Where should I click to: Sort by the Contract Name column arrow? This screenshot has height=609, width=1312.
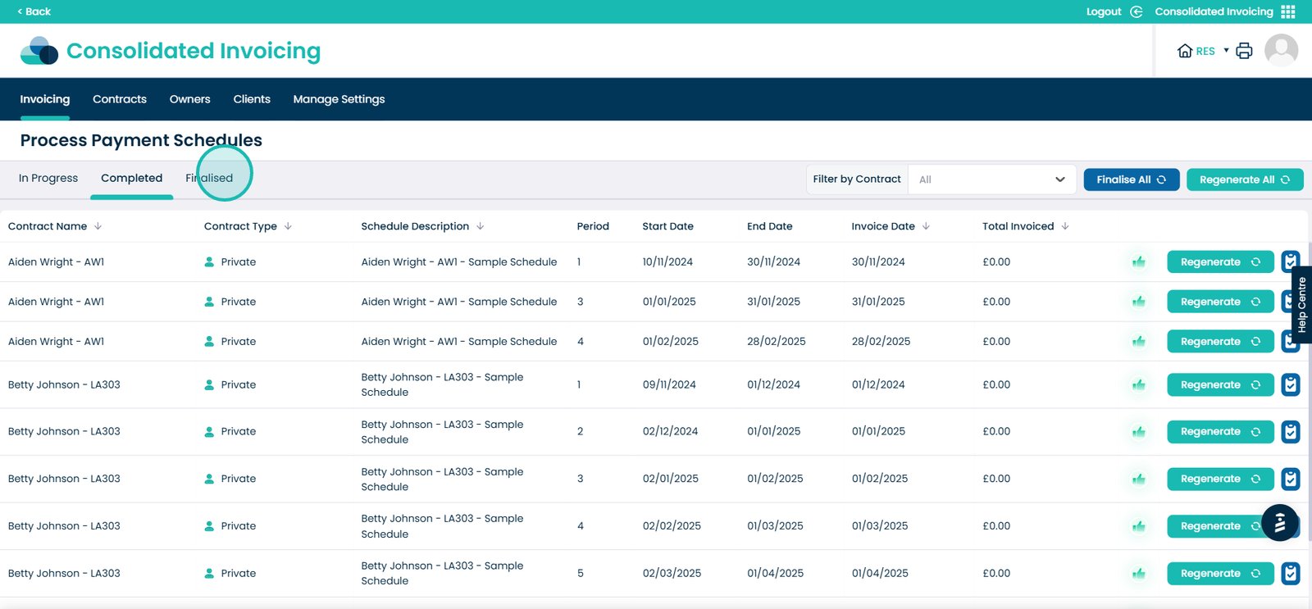(98, 226)
